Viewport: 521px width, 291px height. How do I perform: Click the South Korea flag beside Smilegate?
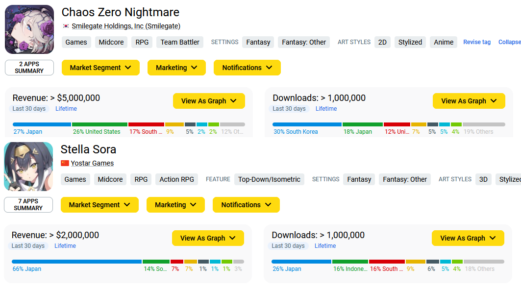point(66,26)
